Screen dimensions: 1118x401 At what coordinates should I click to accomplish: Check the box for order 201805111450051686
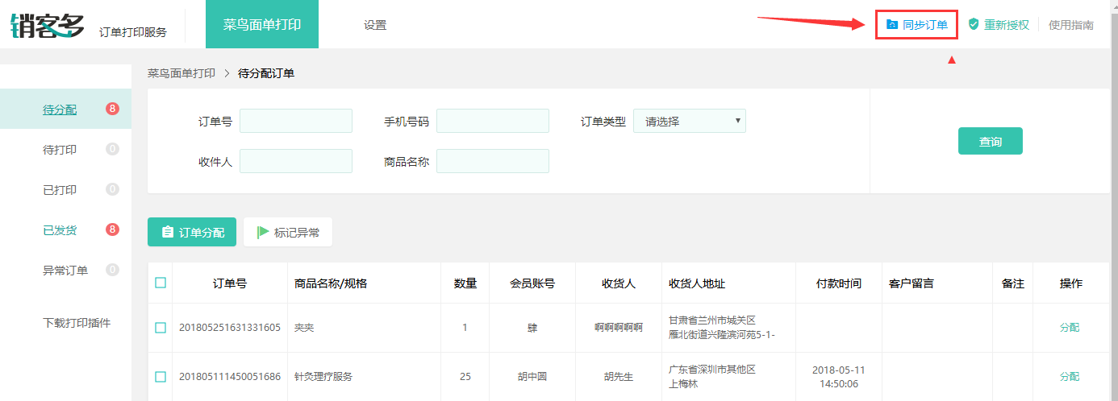(161, 377)
